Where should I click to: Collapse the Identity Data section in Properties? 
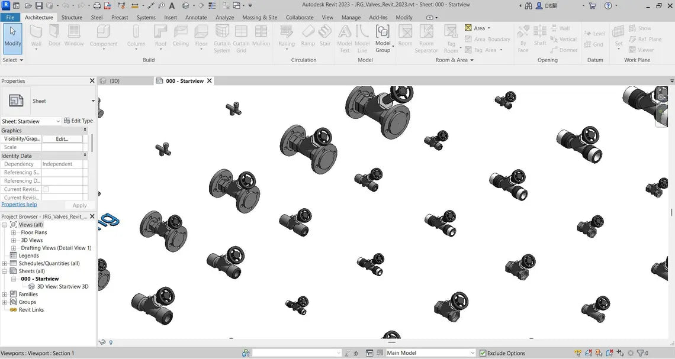click(85, 155)
